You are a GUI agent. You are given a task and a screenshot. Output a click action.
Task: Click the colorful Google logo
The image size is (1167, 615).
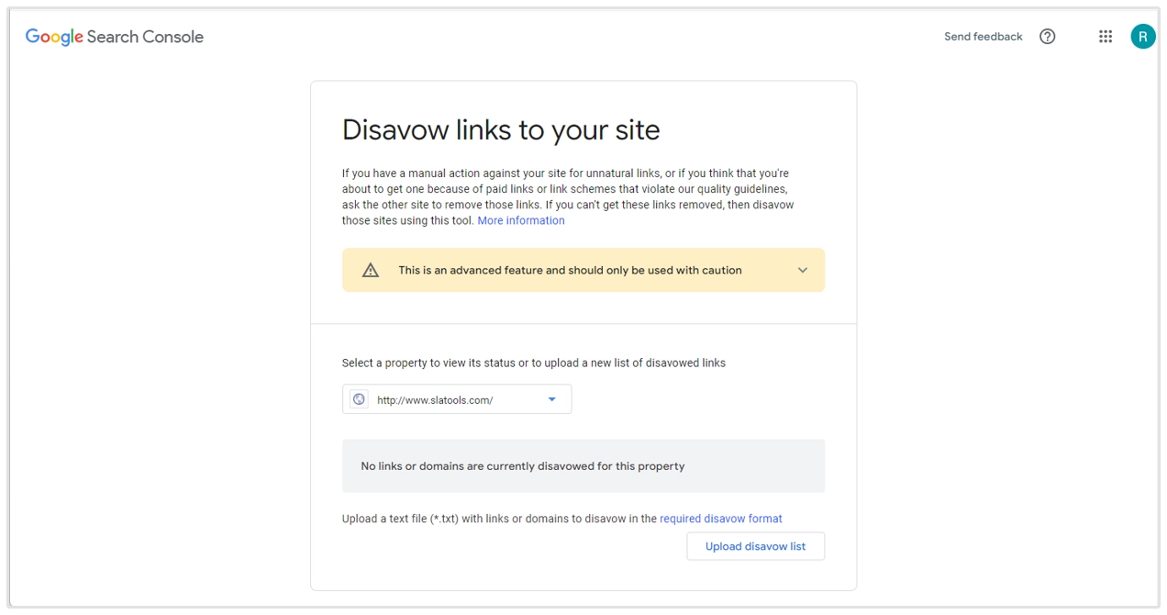pyautogui.click(x=54, y=37)
